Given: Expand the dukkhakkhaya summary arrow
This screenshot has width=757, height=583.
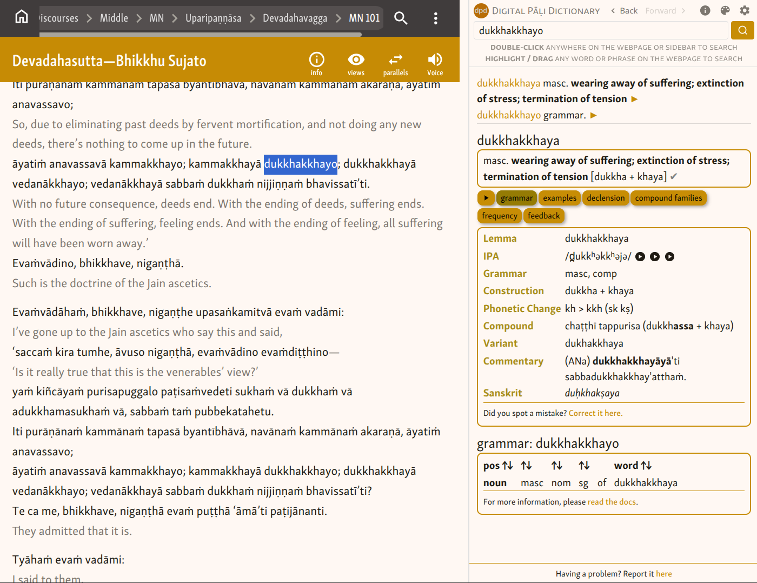Looking at the screenshot, I should pyautogui.click(x=635, y=99).
